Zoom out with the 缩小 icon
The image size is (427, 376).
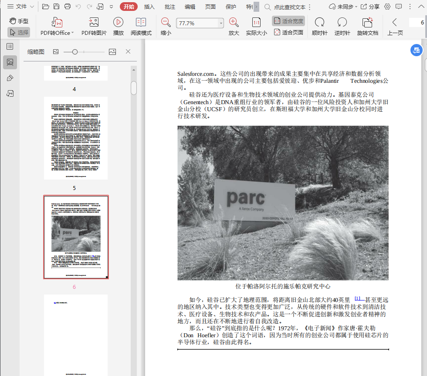click(x=166, y=22)
